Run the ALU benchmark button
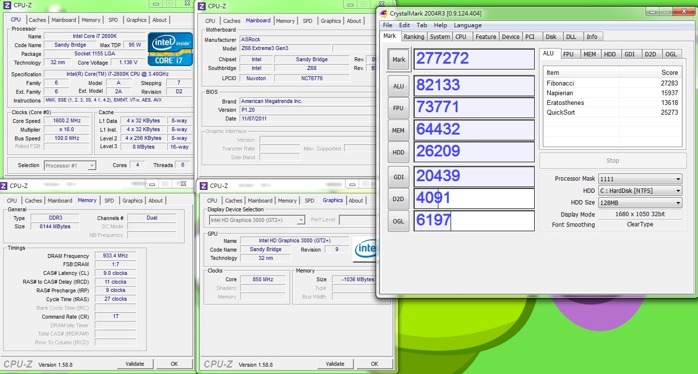 pyautogui.click(x=399, y=86)
